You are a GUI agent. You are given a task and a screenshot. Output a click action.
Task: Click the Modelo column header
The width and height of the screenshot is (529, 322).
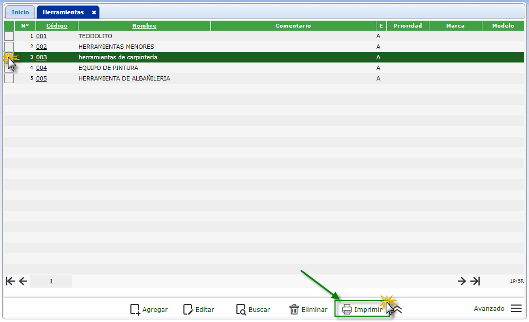[x=503, y=25]
